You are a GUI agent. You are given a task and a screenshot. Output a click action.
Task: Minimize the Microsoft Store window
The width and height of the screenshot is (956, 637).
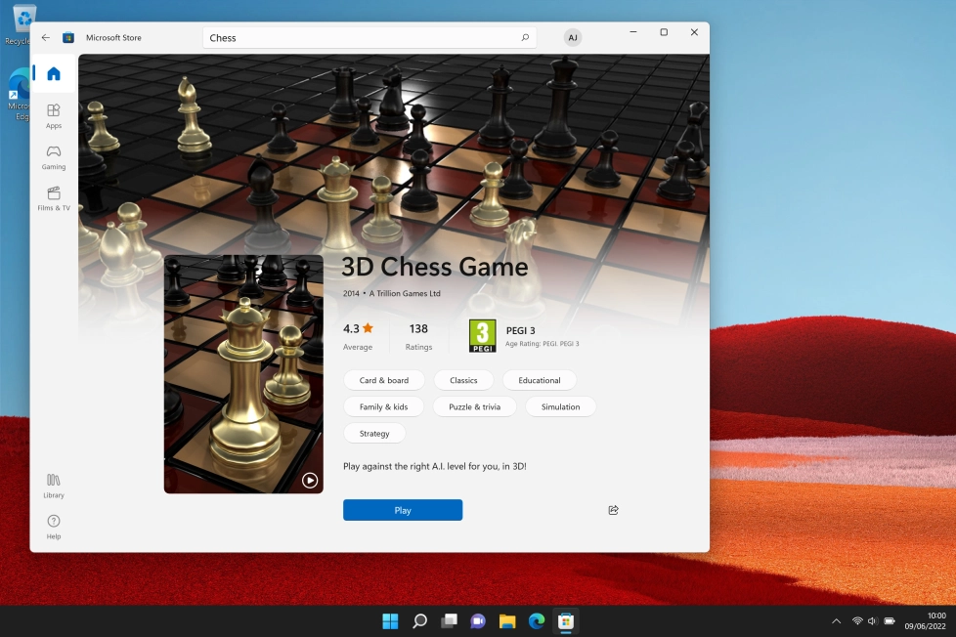coord(633,32)
